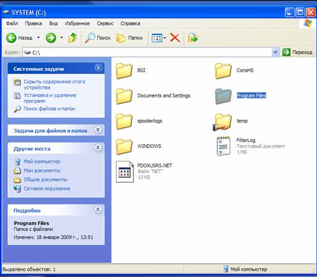Click the Мой компьютер icon in status bar

(x=226, y=269)
